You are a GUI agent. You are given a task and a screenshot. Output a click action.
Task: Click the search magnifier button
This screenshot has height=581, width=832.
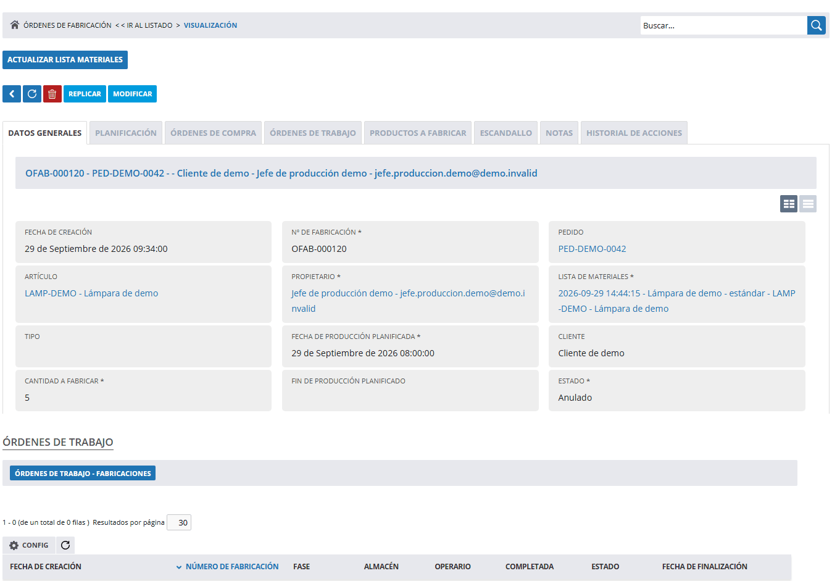coord(816,25)
